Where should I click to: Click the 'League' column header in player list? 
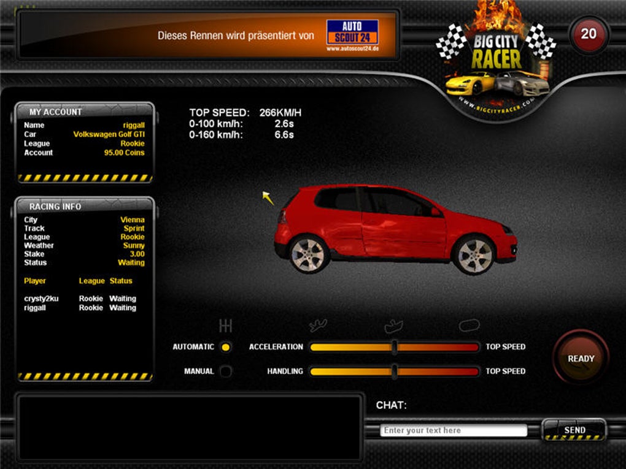pyautogui.click(x=92, y=281)
